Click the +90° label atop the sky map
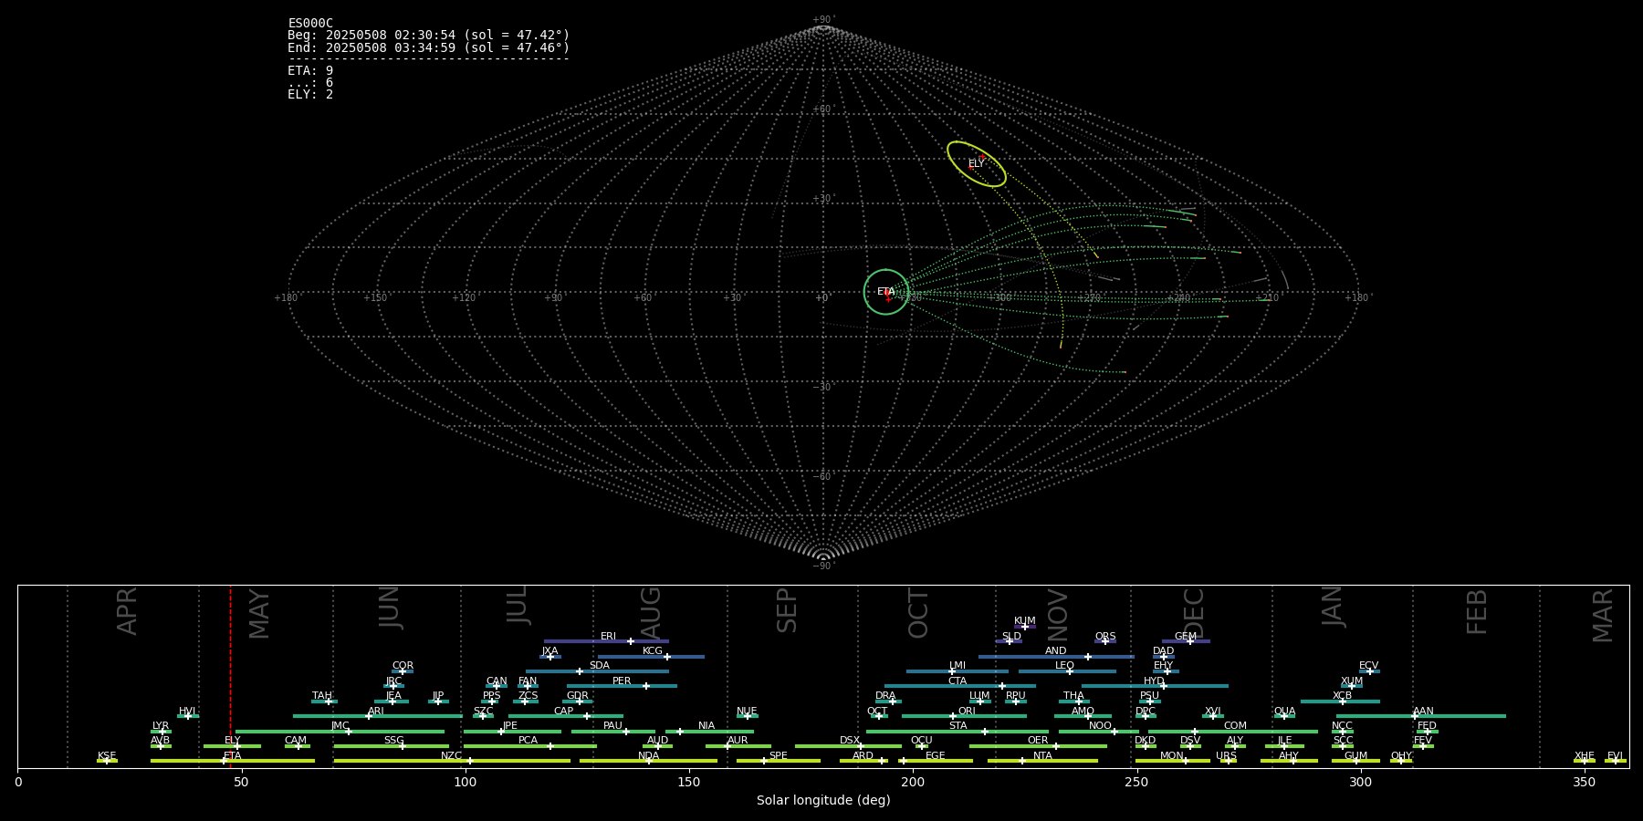 [x=823, y=20]
